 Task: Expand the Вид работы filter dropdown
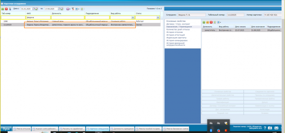point(133,17)
